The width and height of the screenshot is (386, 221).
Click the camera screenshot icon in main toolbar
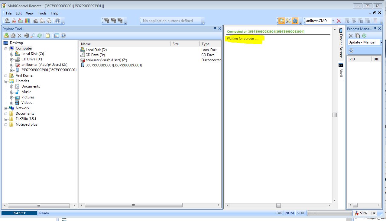(36, 21)
